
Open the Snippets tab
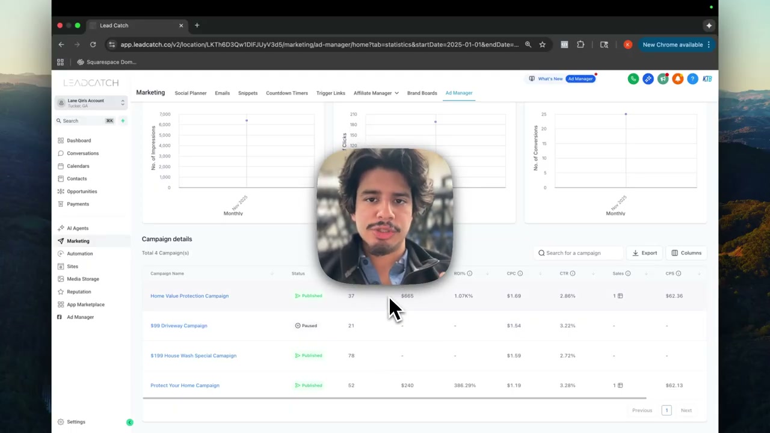[x=248, y=93]
